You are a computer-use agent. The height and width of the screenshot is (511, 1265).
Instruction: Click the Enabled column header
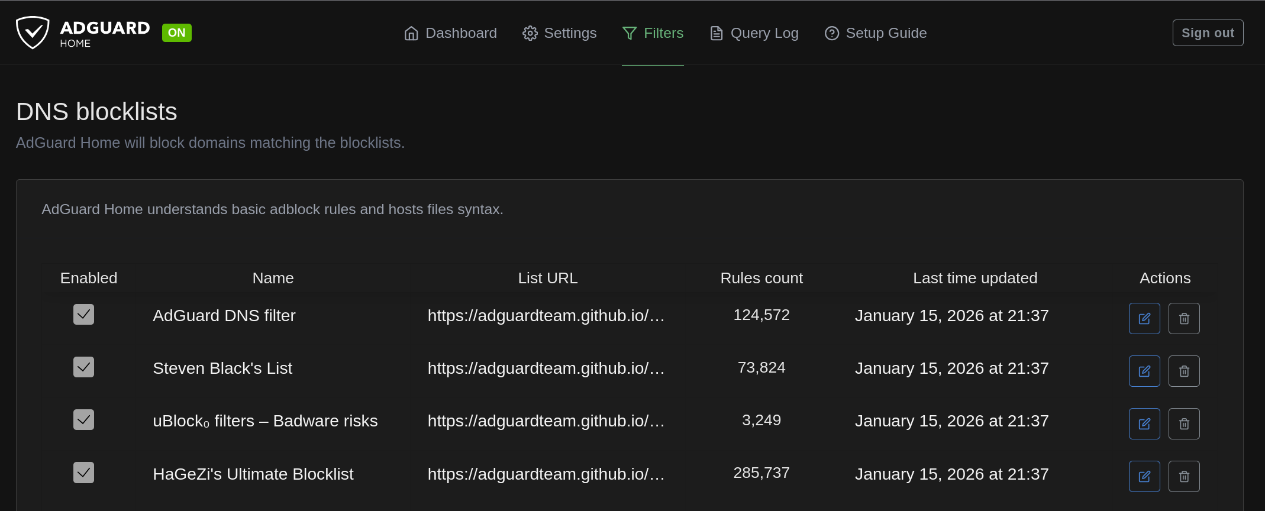[x=89, y=278]
